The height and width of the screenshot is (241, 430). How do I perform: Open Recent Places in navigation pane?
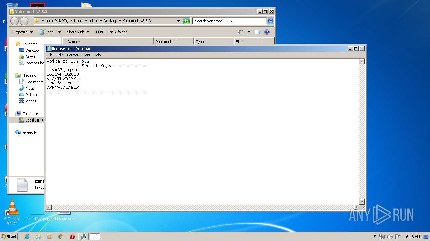pyautogui.click(x=35, y=63)
